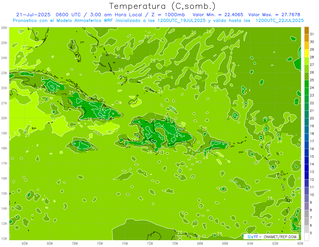Viewport: 319px width, 247px height.
Task: Click the 21N latitude axis label
Action: pyautogui.click(x=4, y=103)
